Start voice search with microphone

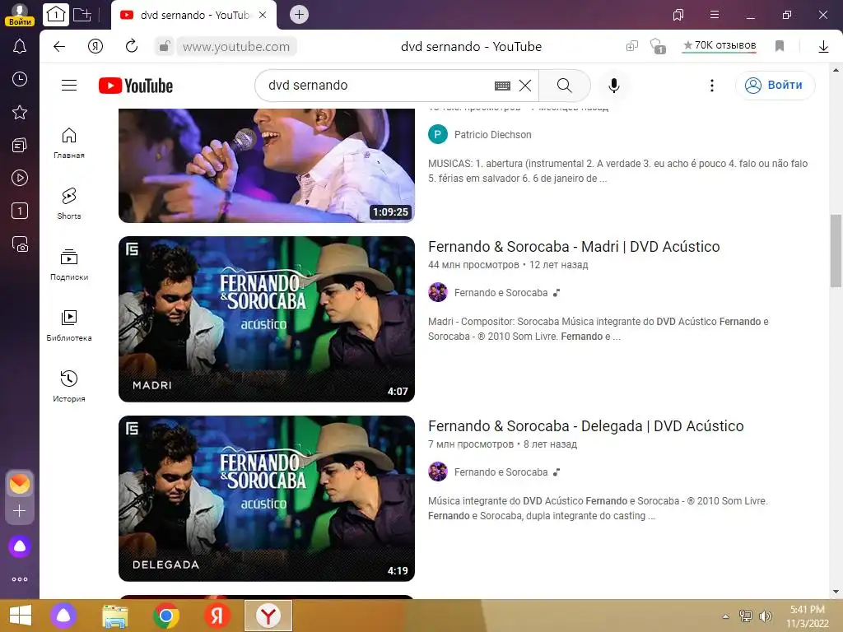tap(614, 86)
